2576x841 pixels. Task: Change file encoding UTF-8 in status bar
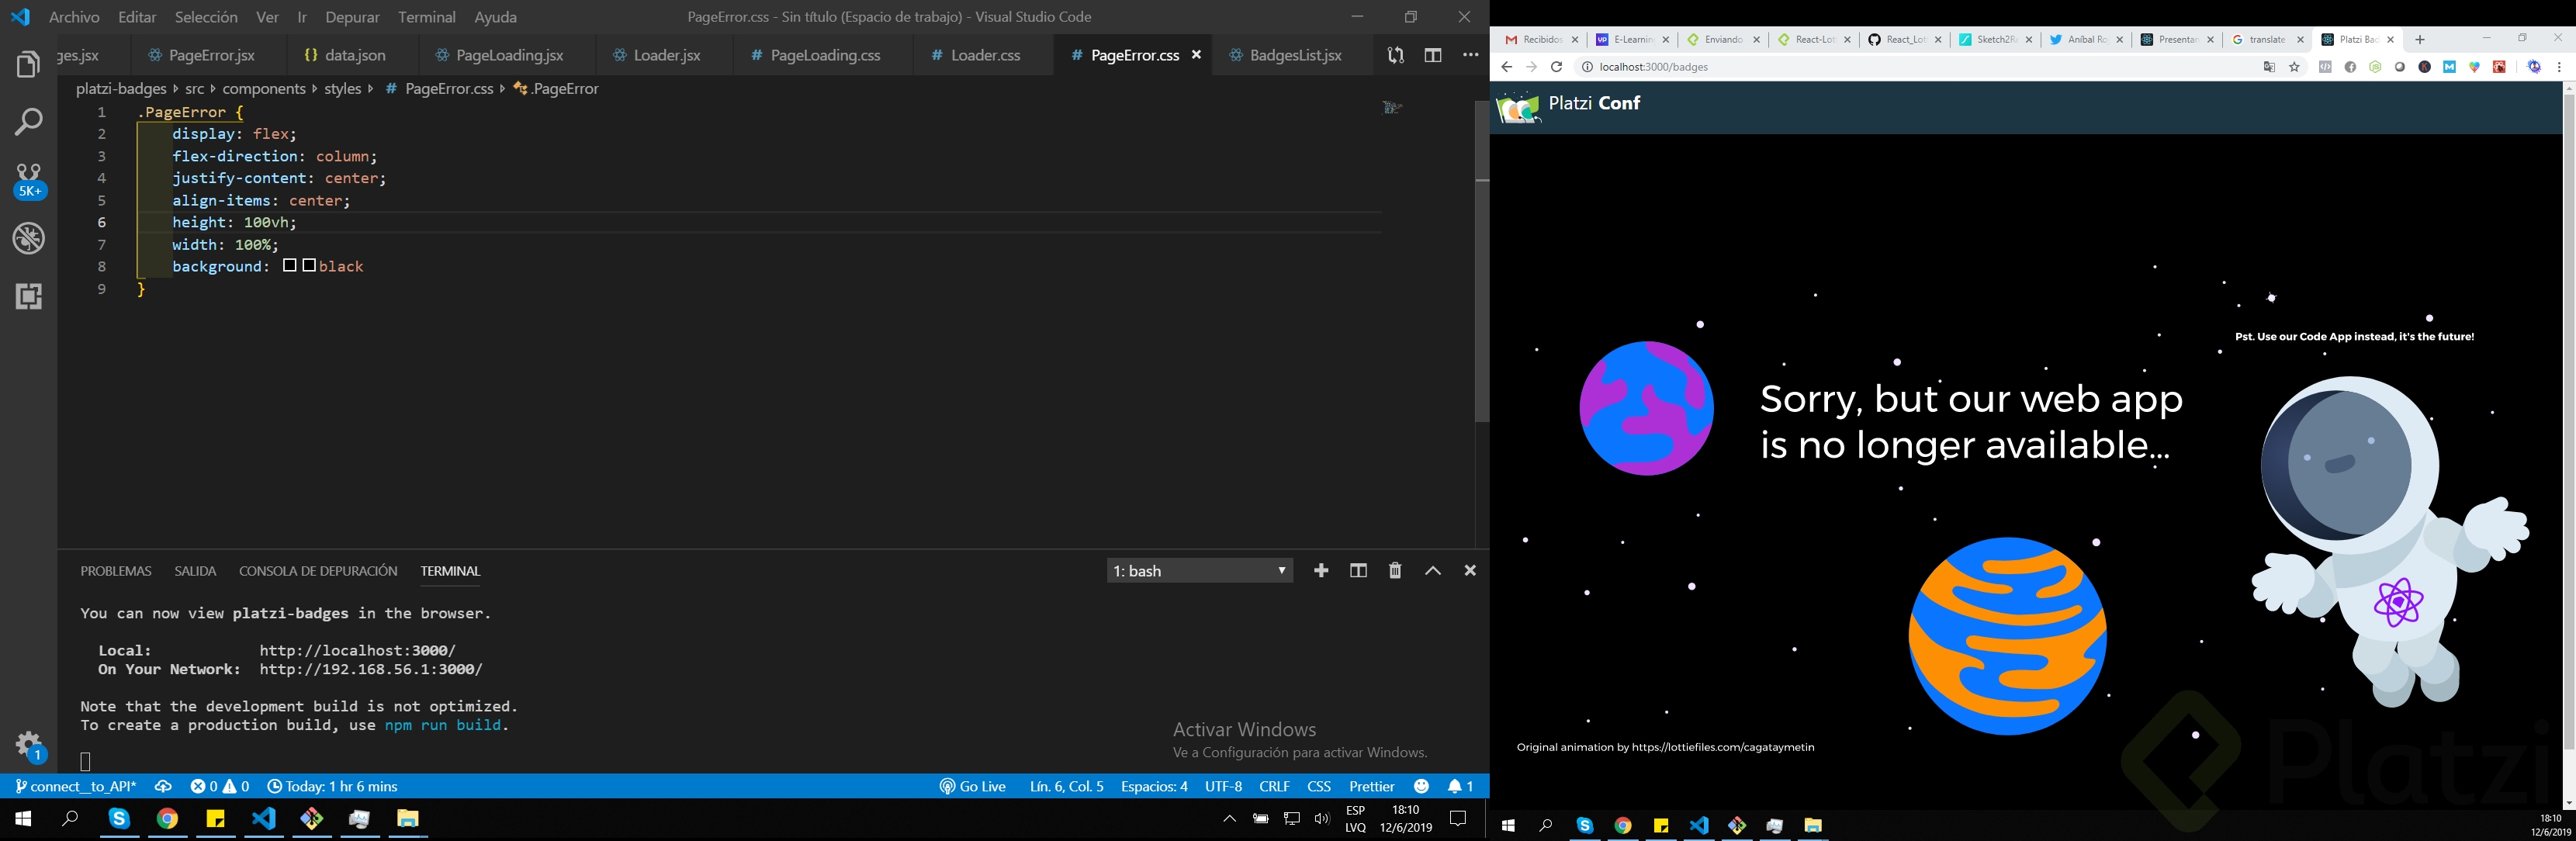tap(1223, 786)
